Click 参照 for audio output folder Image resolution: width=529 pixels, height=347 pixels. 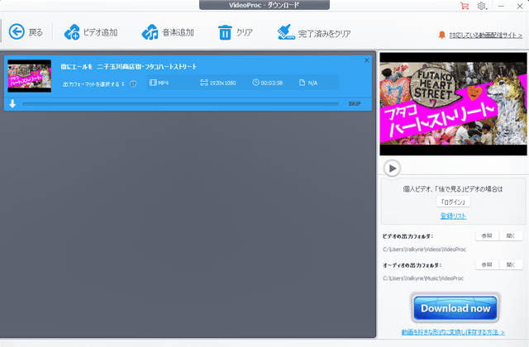487,264
